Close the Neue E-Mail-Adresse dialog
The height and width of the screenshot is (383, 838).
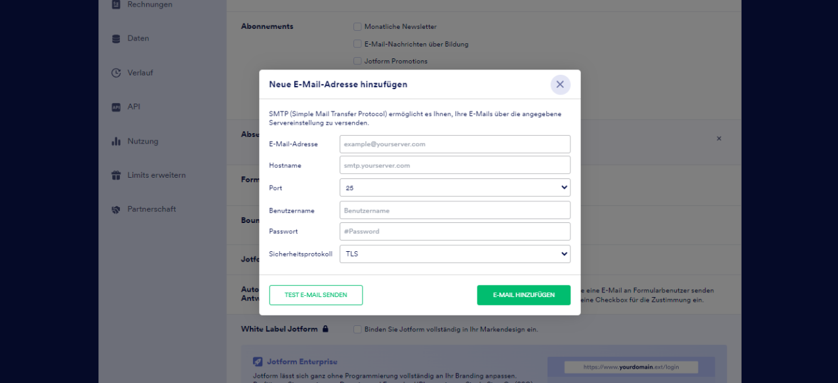pos(560,85)
